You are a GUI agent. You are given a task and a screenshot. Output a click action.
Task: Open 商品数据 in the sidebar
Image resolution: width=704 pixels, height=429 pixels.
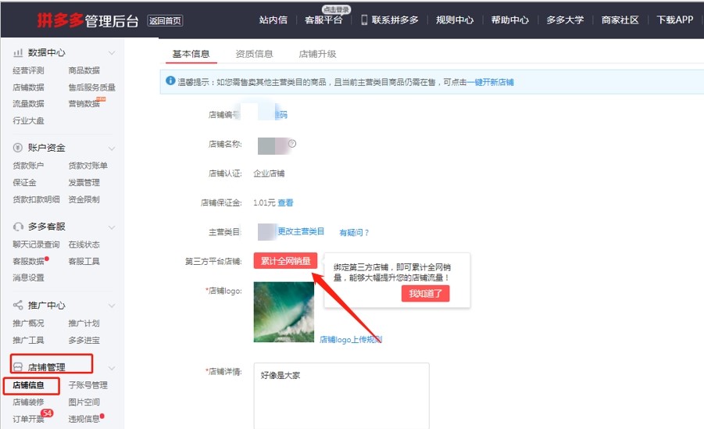click(x=84, y=70)
